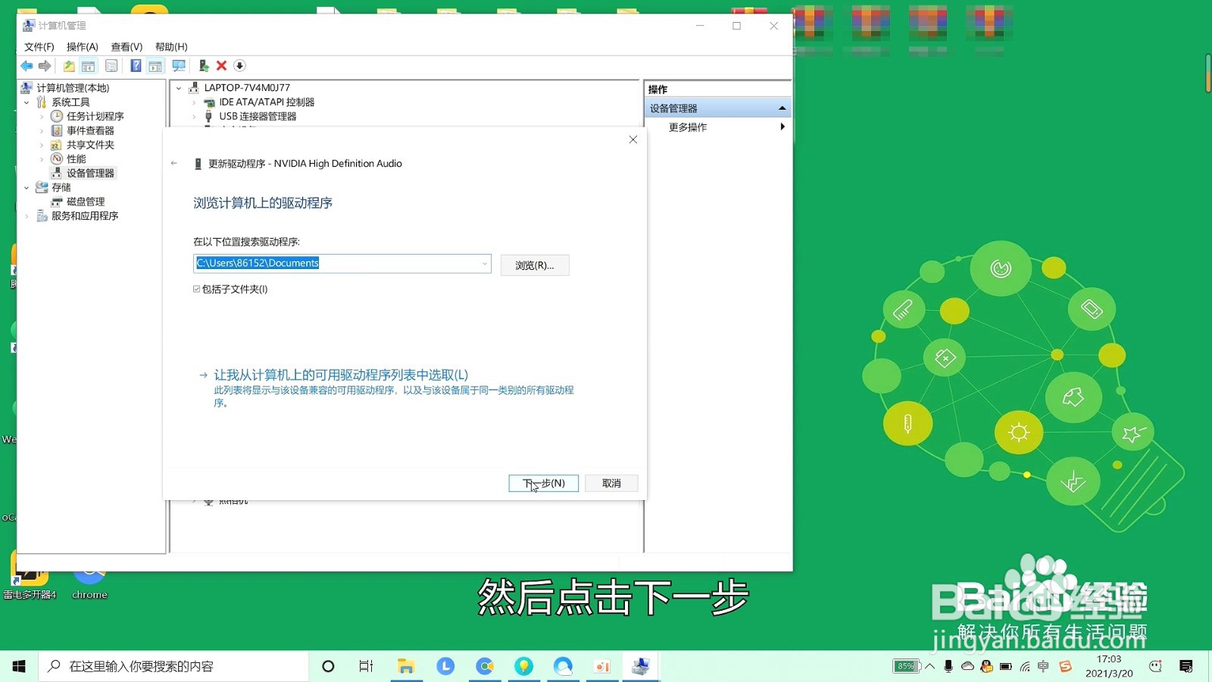Click the 取消 button in the dialog
1212x682 pixels.
(611, 483)
